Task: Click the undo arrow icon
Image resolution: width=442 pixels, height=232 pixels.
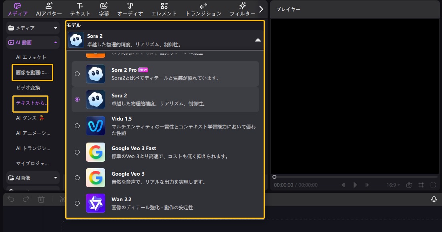Action: [10, 199]
